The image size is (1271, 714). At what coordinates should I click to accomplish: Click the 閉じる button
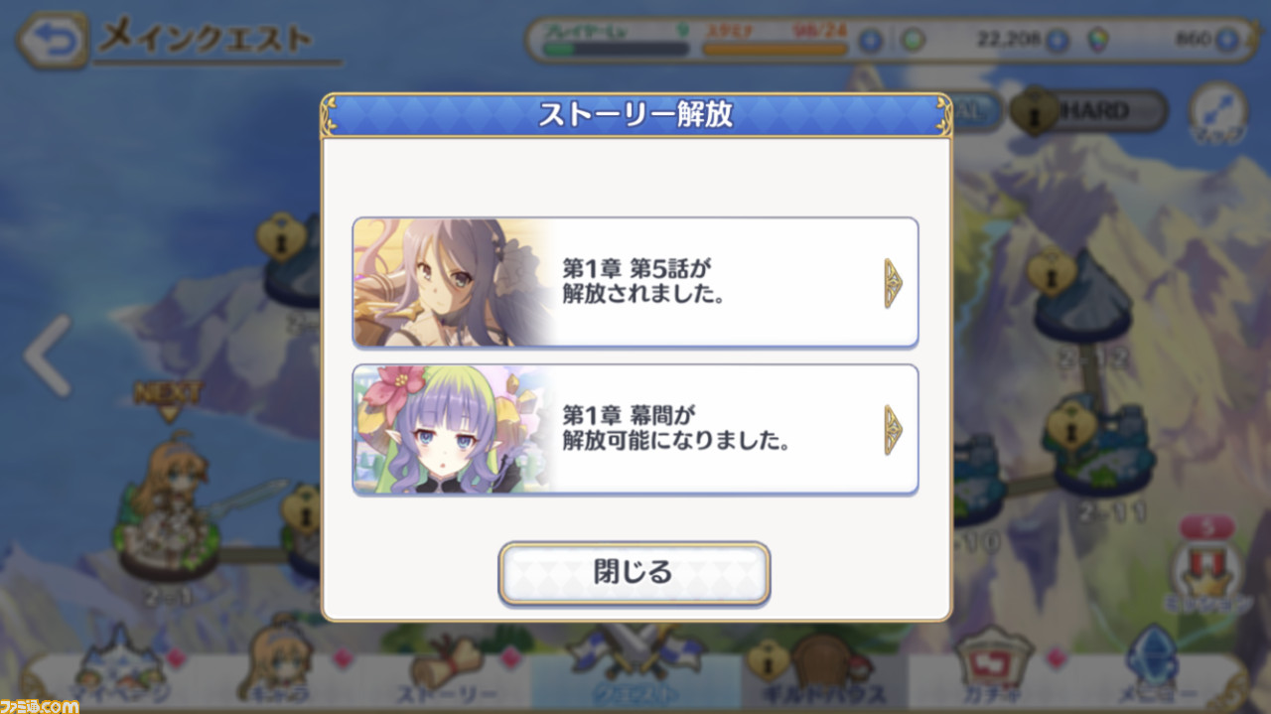click(x=635, y=573)
